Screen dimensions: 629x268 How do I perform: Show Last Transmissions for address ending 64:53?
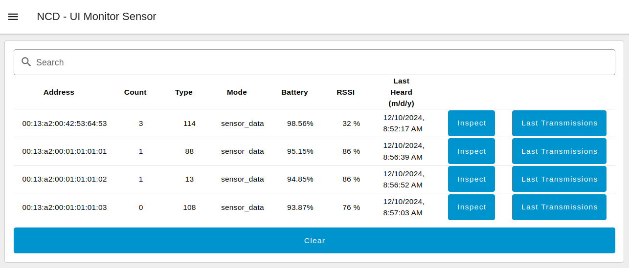(559, 123)
